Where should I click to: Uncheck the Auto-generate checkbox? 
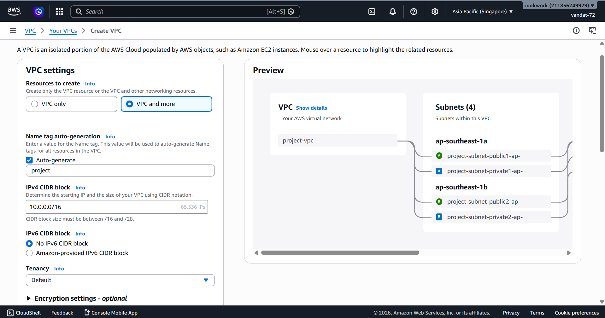(x=29, y=160)
